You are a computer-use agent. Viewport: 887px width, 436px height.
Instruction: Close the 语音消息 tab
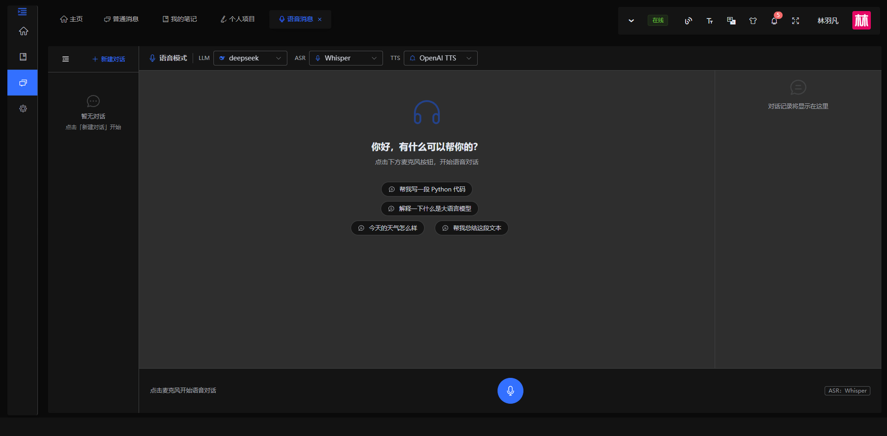(x=320, y=19)
